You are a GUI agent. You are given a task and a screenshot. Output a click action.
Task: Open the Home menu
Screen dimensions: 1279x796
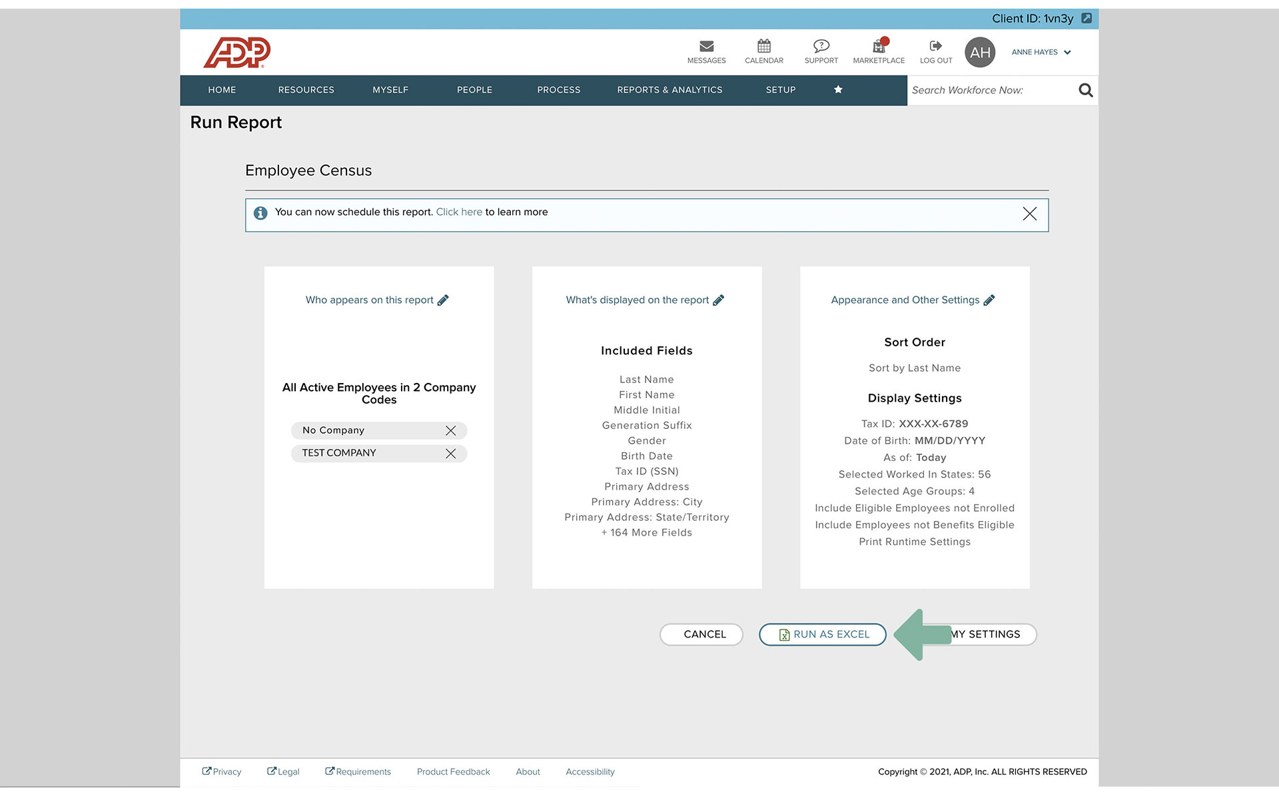(x=222, y=90)
